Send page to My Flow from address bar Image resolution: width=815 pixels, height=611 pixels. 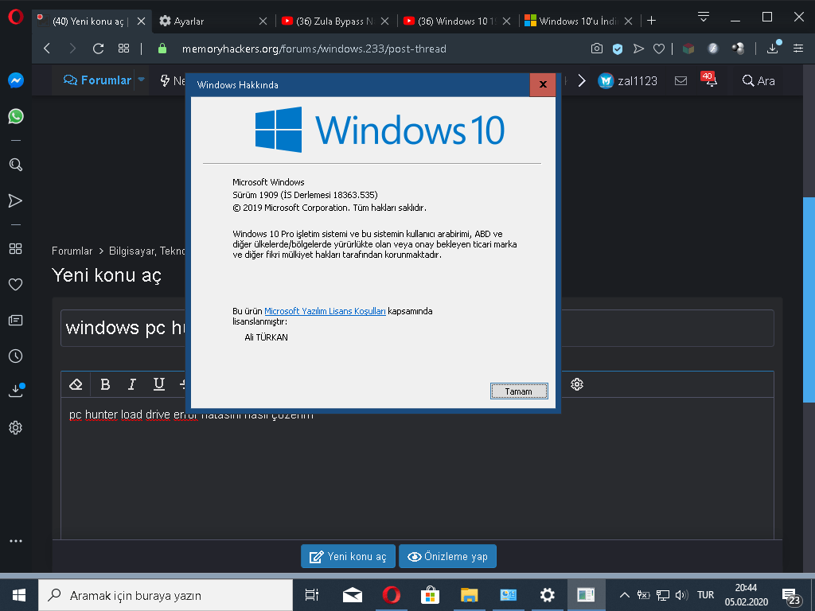click(x=638, y=49)
